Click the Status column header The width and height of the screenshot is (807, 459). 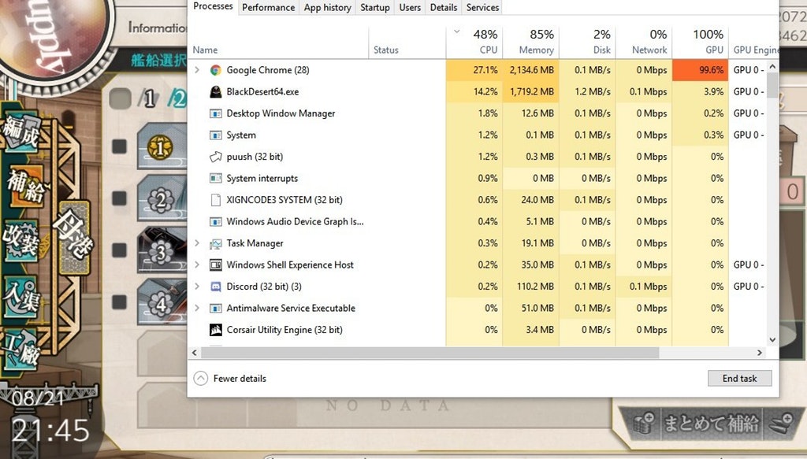coord(386,50)
